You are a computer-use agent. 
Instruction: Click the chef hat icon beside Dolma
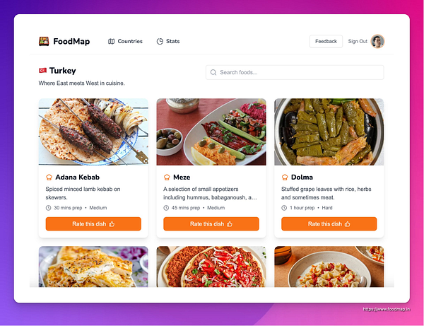[285, 177]
